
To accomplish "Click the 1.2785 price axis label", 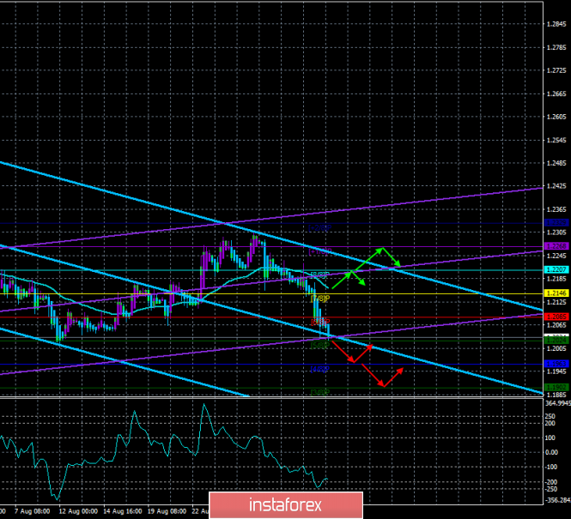I will [556, 47].
